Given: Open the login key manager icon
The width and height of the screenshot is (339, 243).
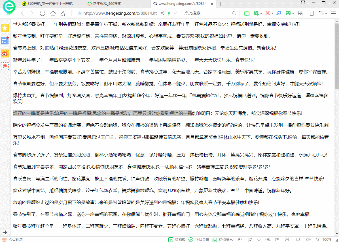Looking at the screenshot, I should click(279, 13).
